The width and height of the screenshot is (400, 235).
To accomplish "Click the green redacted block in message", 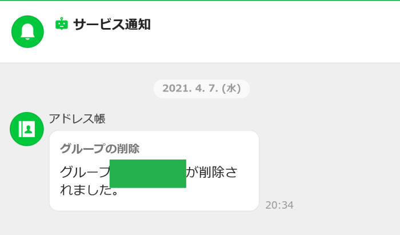I will pyautogui.click(x=147, y=173).
